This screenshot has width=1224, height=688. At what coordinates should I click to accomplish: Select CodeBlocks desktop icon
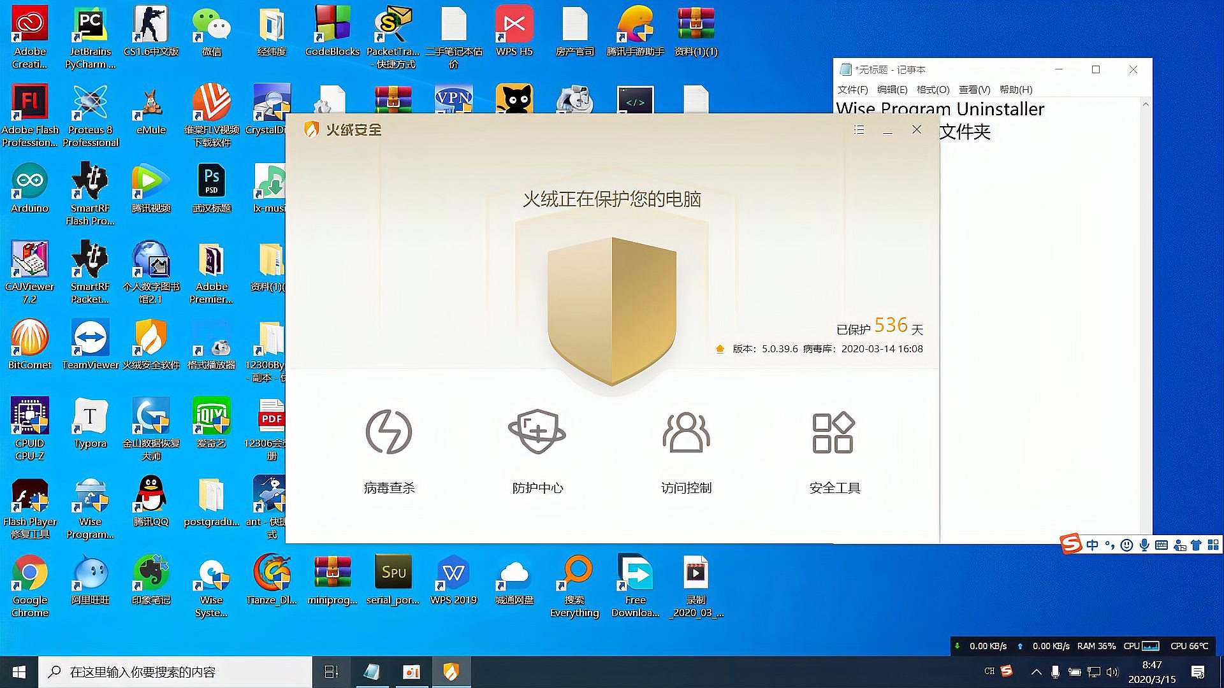332,31
